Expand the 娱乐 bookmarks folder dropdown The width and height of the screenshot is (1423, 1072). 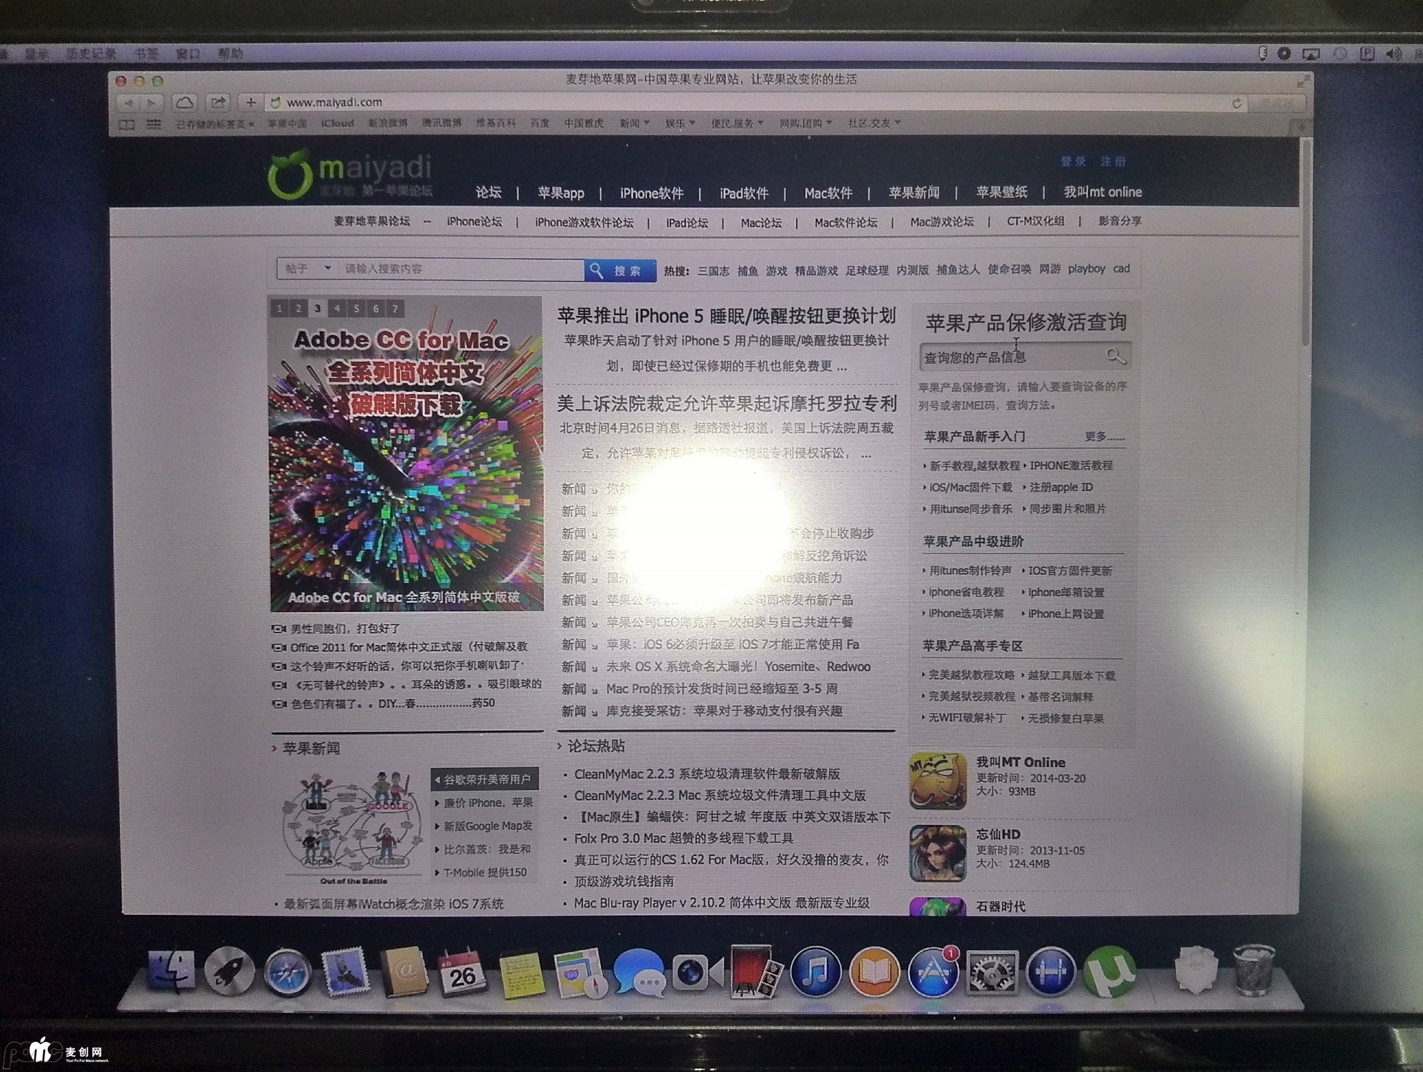(679, 123)
